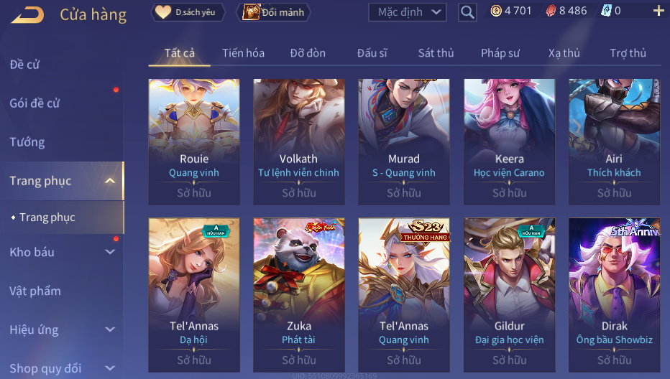Switch to the Tiến hóa tab

243,53
